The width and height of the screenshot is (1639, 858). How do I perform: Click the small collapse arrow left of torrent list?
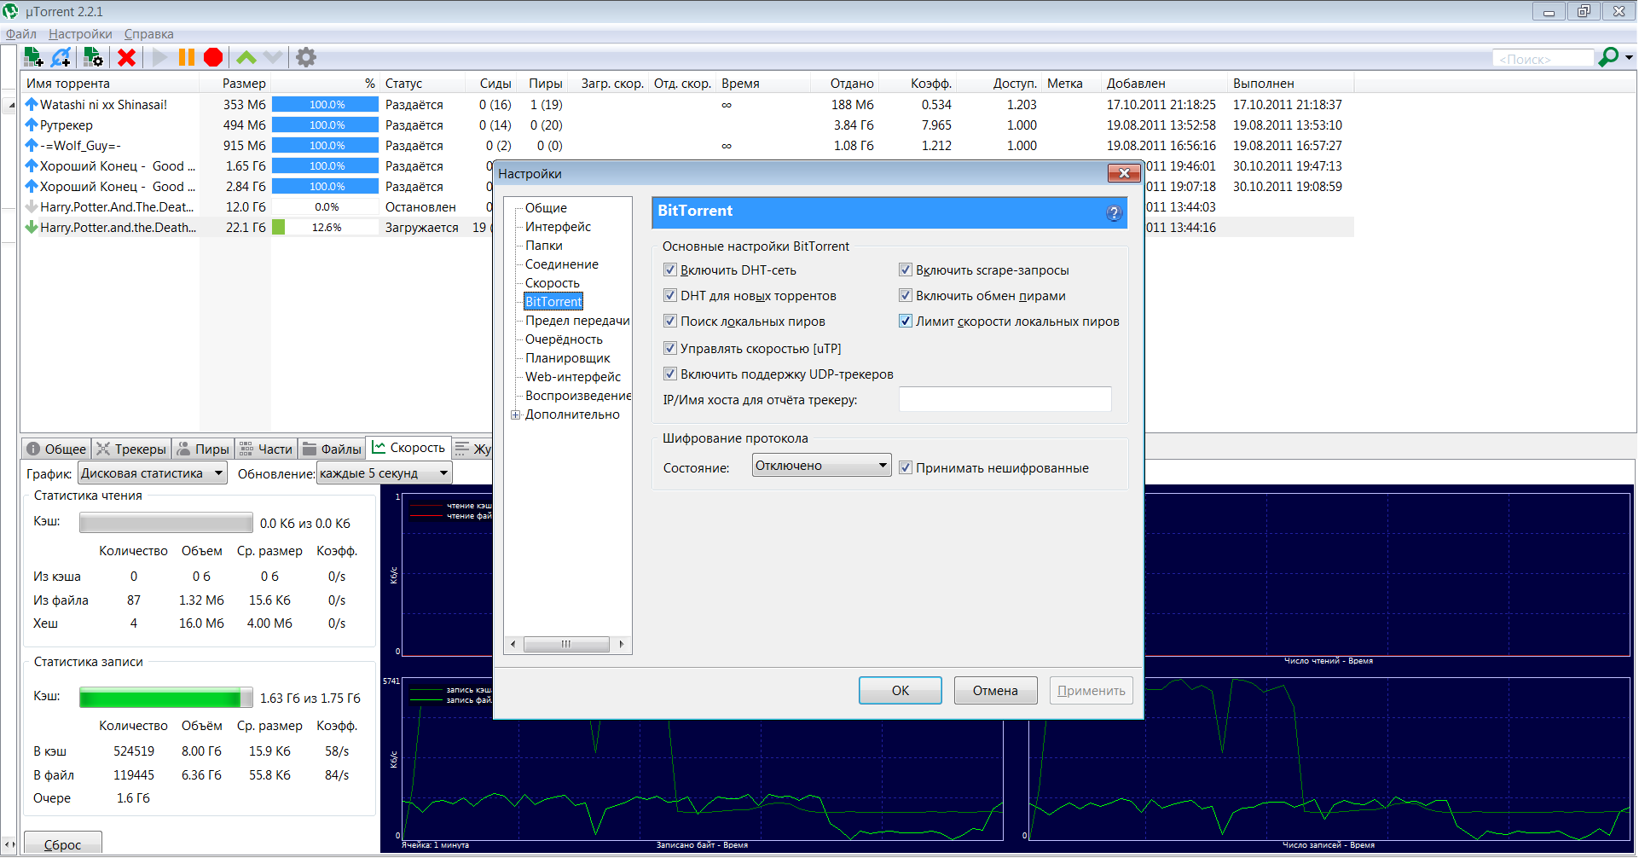pos(11,105)
